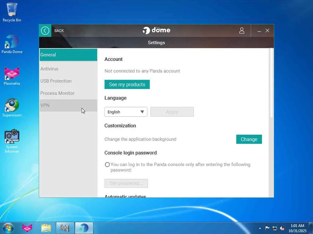Screen dimensions: 313x234
Task: Click the Language heading
Action: (115, 98)
